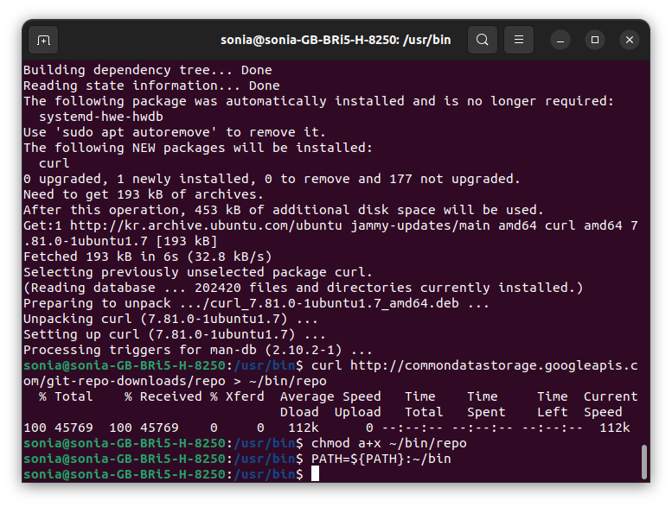672x507 pixels.
Task: Open the terminal search tool
Action: point(482,40)
